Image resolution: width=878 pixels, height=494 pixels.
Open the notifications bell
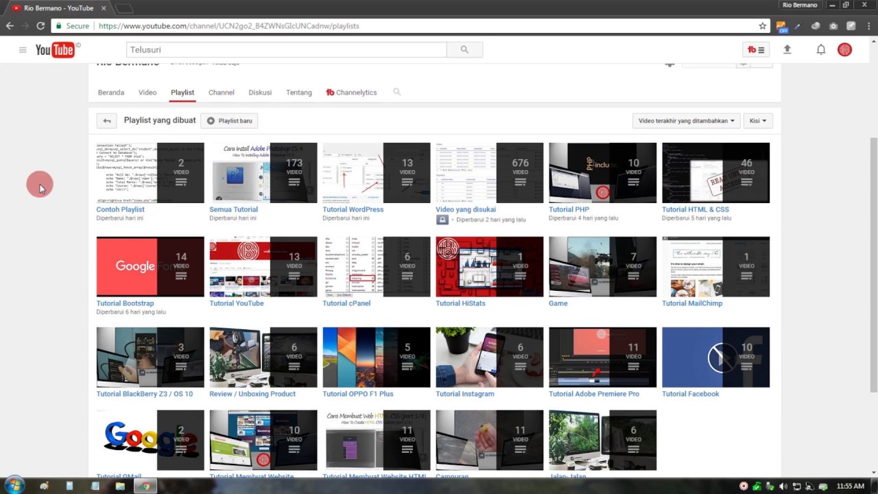pos(820,49)
